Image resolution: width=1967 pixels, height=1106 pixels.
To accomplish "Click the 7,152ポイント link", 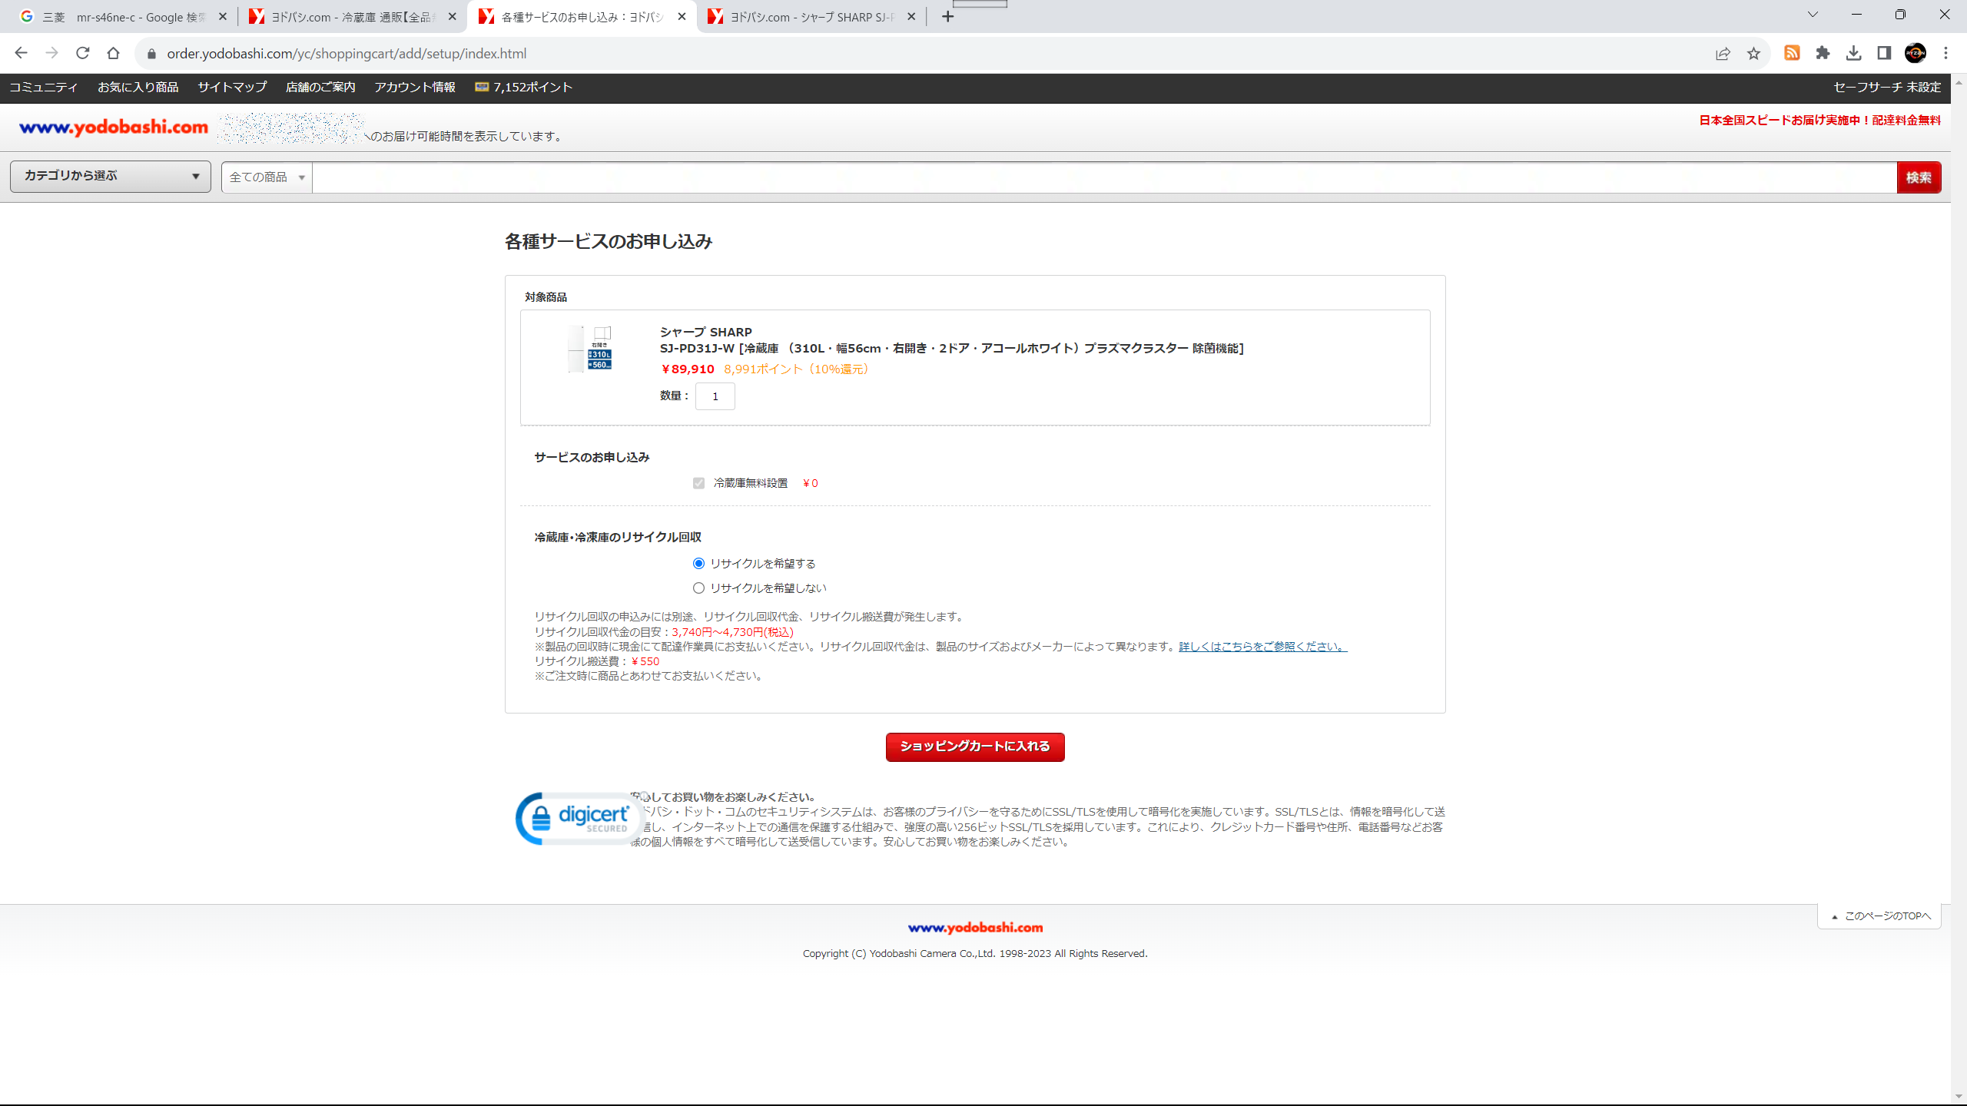I will (524, 88).
